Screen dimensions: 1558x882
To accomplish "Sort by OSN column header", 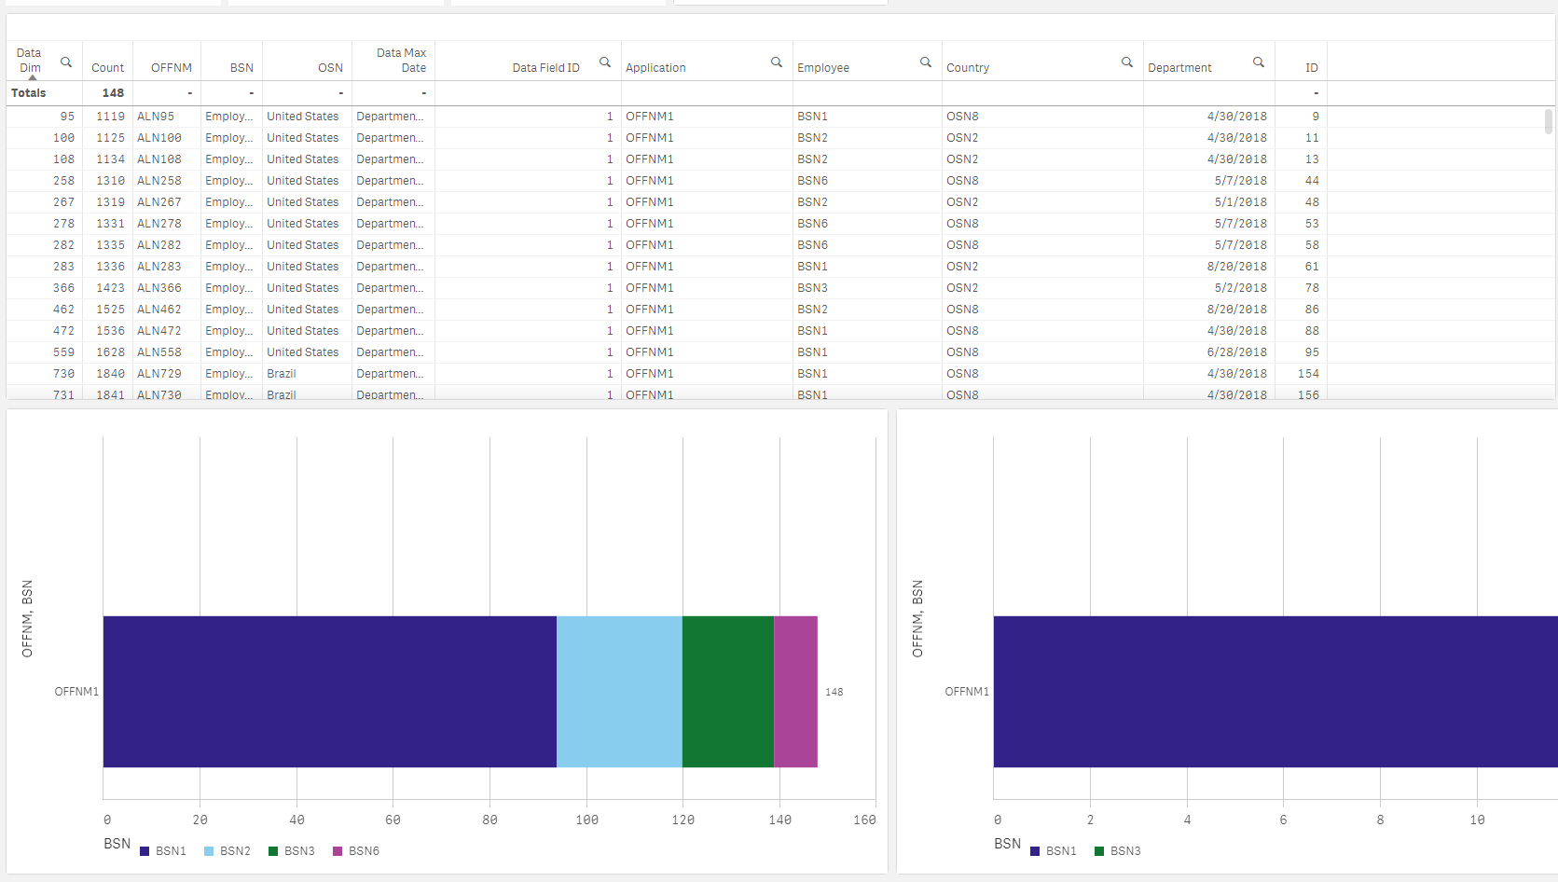I will coord(330,68).
